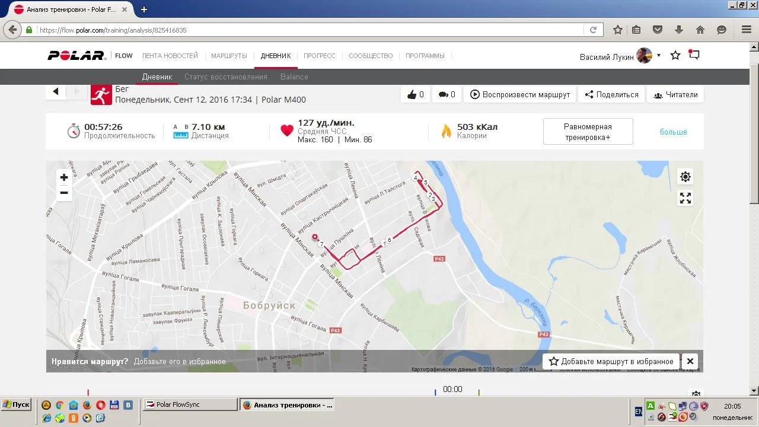Click the Polar logo
The image size is (759, 427).
pyautogui.click(x=76, y=56)
